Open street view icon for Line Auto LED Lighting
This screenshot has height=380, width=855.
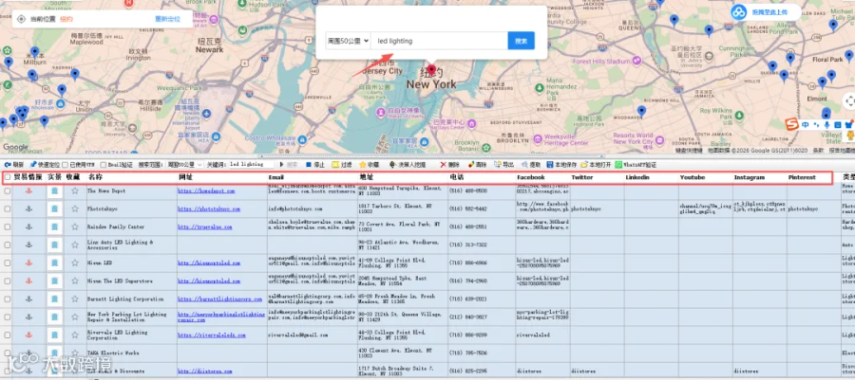click(54, 244)
